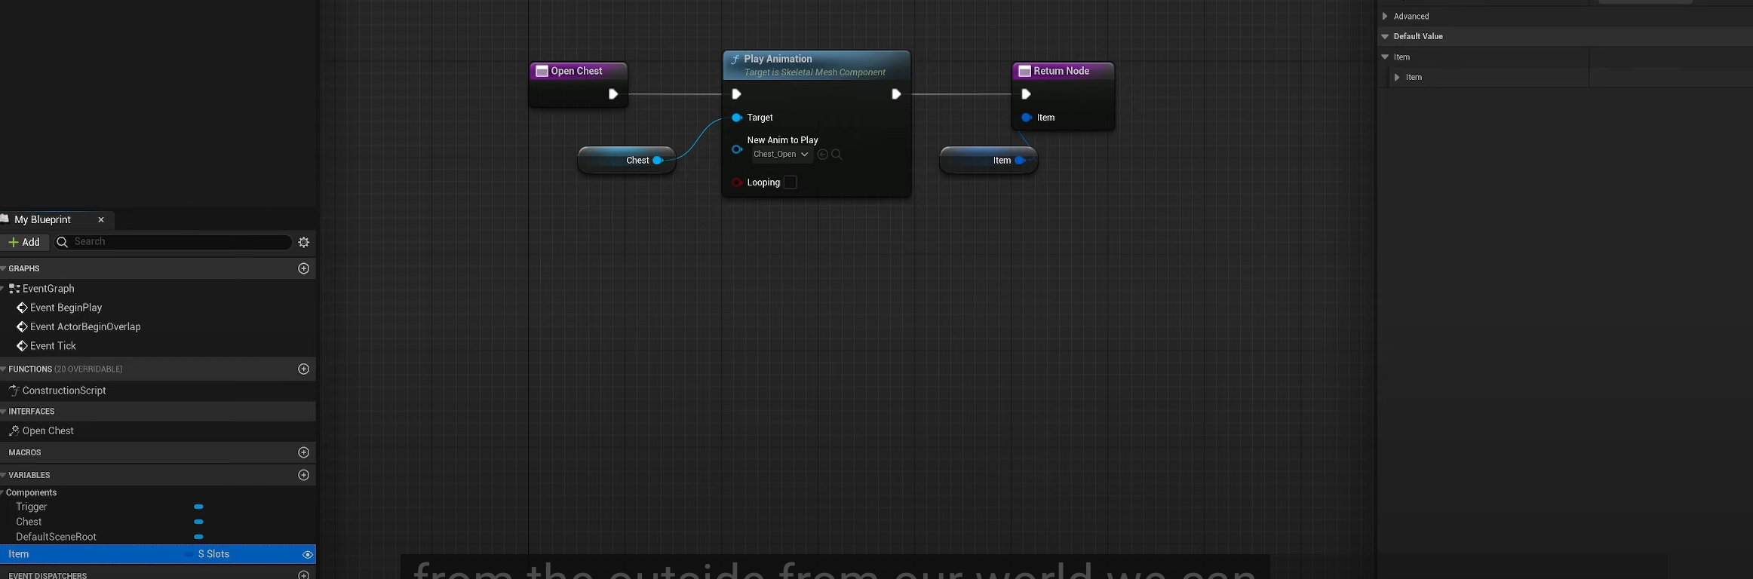This screenshot has width=1753, height=579.
Task: Click output pin of Item getter node
Action: coord(1020,161)
